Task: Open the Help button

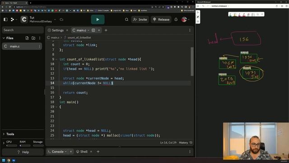Action: click(23, 152)
